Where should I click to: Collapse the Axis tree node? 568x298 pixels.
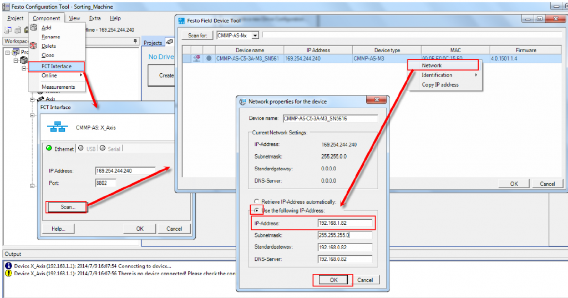click(32, 99)
